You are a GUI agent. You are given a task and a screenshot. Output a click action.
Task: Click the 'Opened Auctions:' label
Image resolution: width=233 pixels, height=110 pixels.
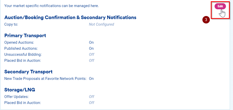pyautogui.click(x=19, y=42)
